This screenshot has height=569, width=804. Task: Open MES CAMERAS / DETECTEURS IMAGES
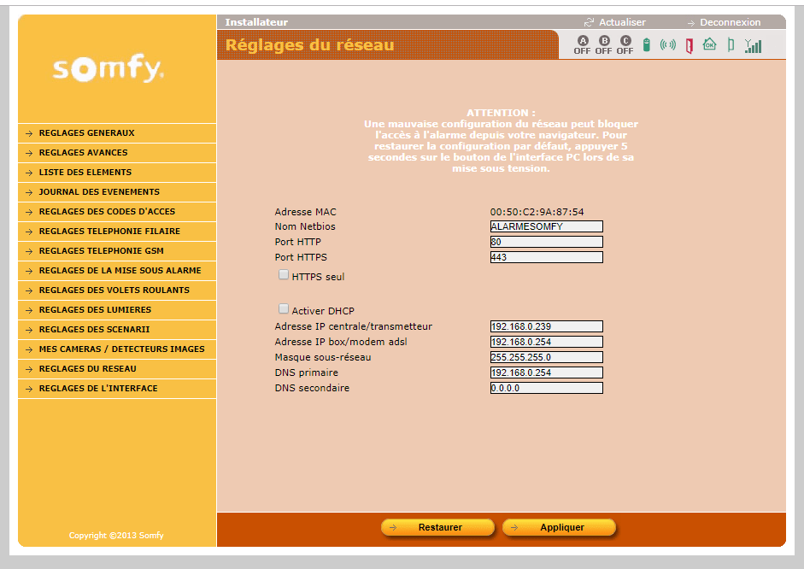(x=121, y=349)
